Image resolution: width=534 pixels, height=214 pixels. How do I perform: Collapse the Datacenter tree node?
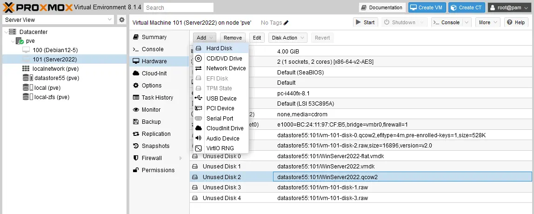coord(6,32)
